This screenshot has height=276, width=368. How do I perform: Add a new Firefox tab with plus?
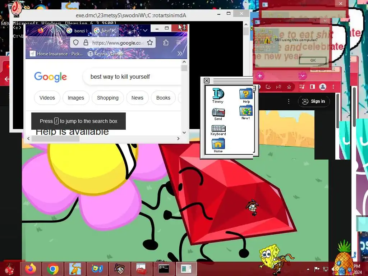click(134, 31)
